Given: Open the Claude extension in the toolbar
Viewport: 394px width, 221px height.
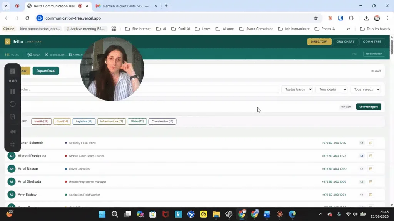Looking at the screenshot, I should point(330,18).
